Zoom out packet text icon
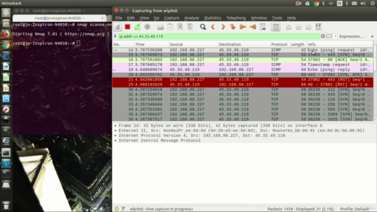This screenshot has width=377, height=212. [x=299, y=27]
